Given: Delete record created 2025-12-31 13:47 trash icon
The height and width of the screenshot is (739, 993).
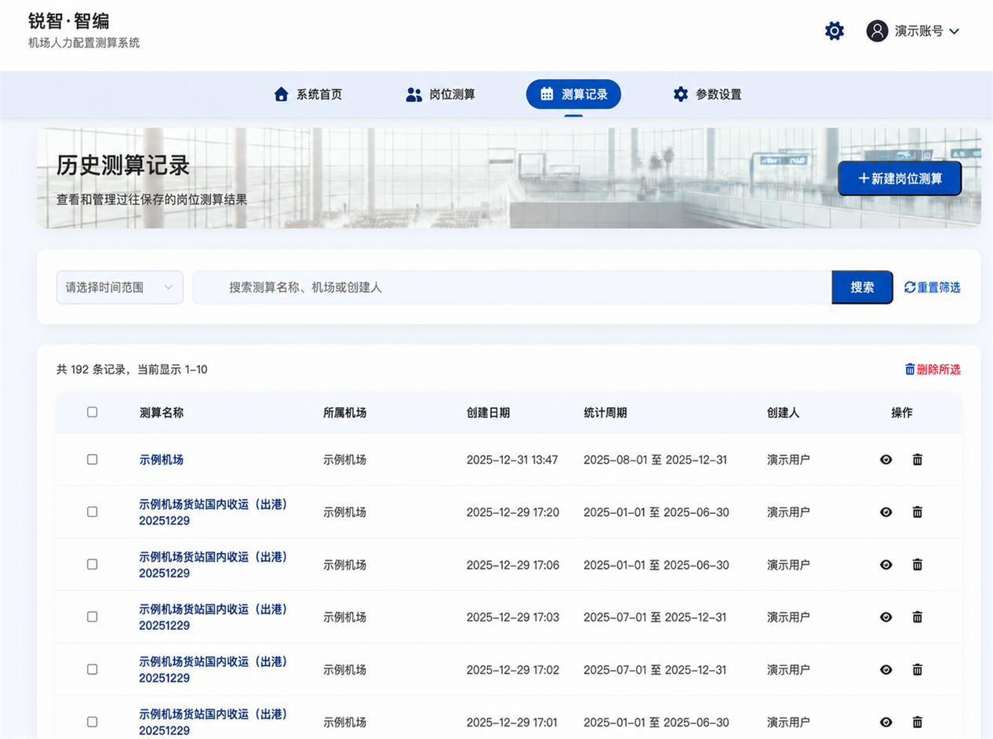Looking at the screenshot, I should (918, 460).
